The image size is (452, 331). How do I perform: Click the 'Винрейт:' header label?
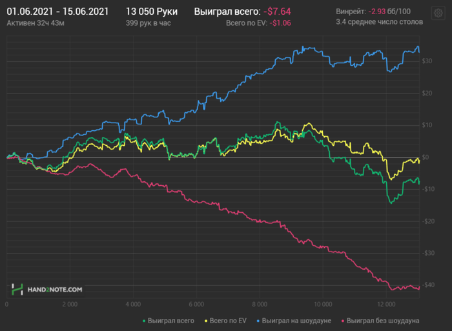tap(351, 12)
